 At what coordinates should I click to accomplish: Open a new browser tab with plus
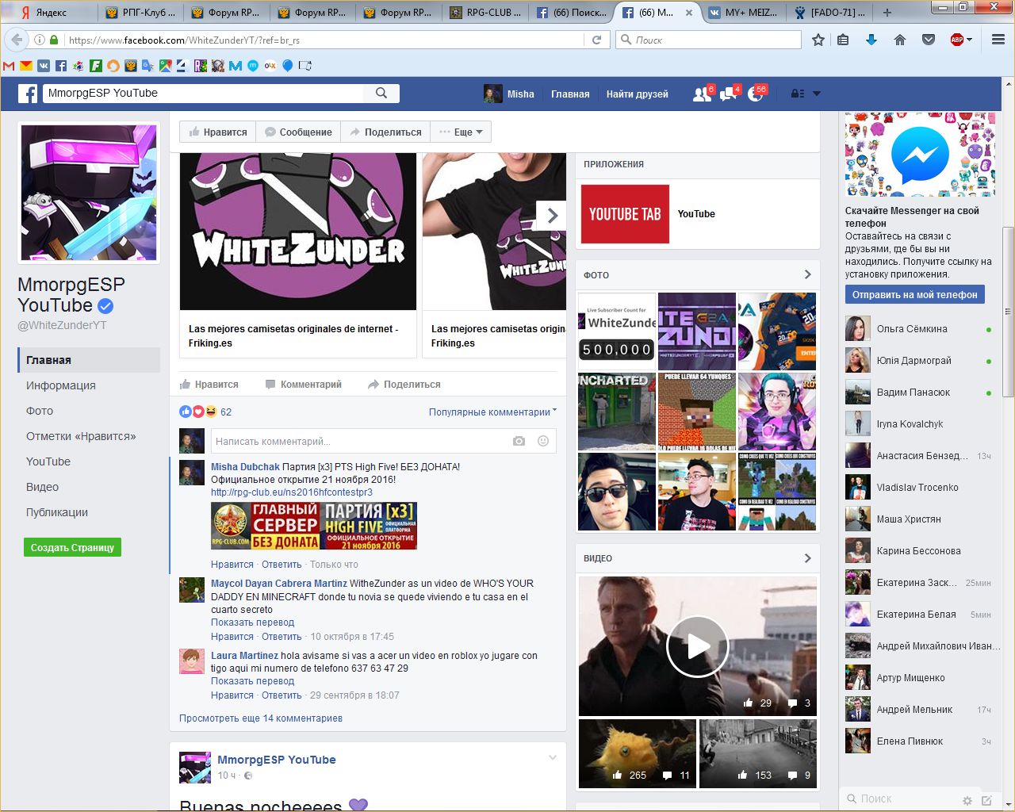887,13
